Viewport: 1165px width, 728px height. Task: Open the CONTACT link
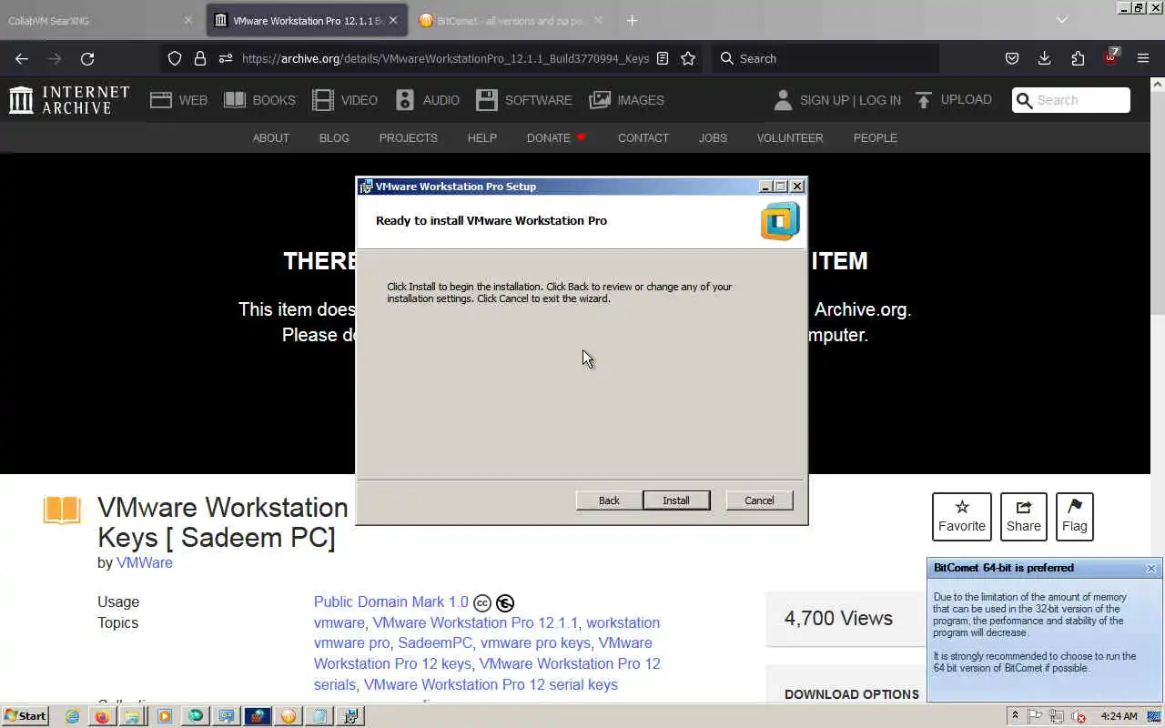[x=643, y=138]
